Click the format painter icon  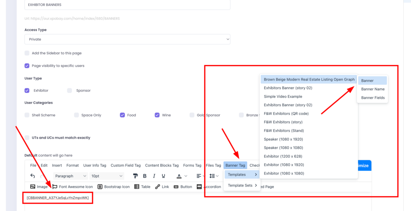coord(135,176)
